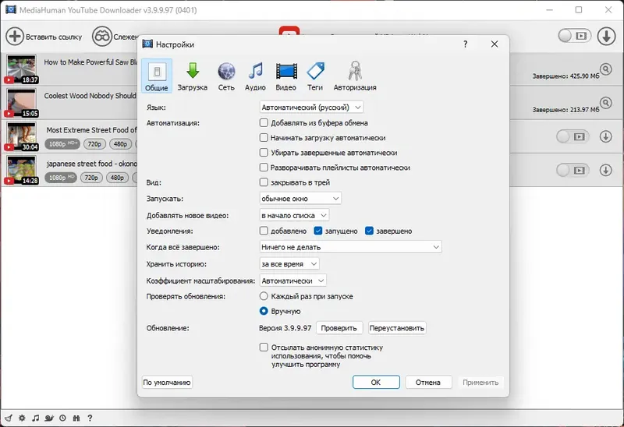The width and height of the screenshot is (624, 427).
Task: Open Когда всё завершено dropdown
Action: pyautogui.click(x=350, y=247)
